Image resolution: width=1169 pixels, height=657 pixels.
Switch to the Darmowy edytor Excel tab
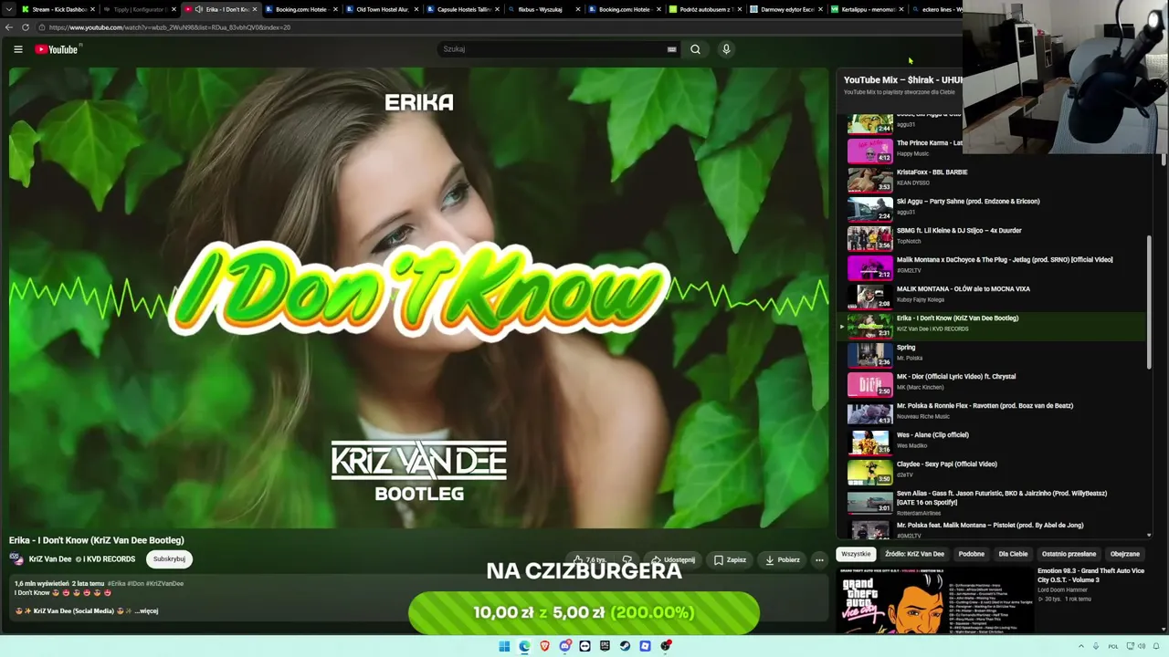(786, 9)
